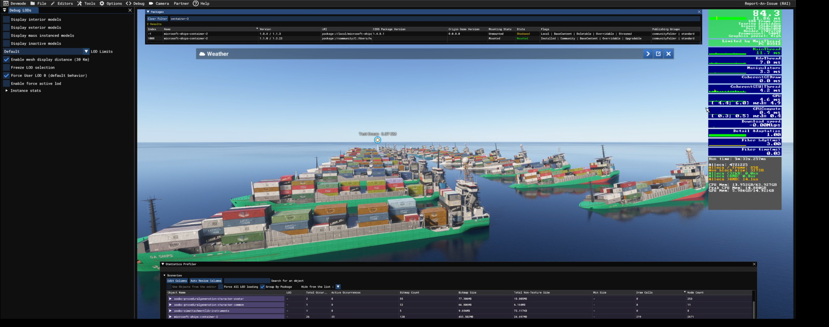Uncheck Enable mesh display distance option
The image size is (829, 327).
pyautogui.click(x=6, y=60)
